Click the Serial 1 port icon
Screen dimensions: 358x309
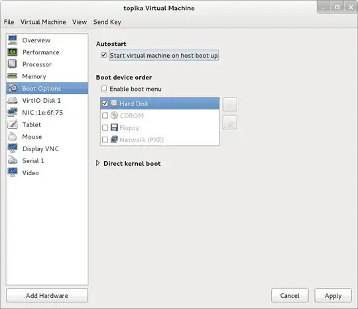[13, 160]
